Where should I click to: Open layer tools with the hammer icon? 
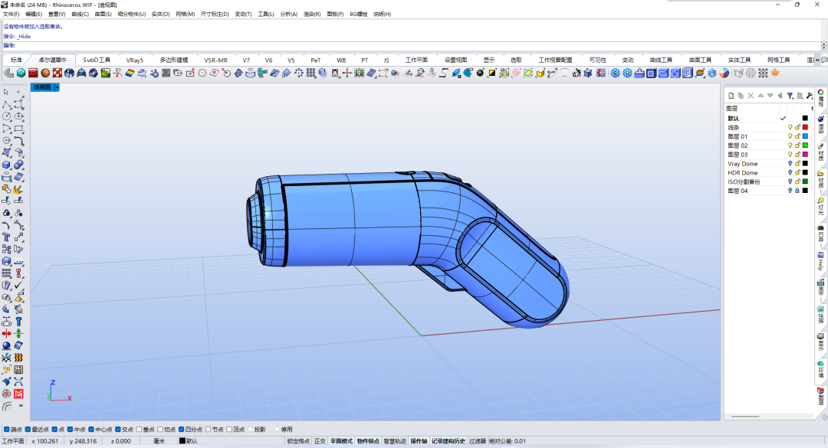810,96
